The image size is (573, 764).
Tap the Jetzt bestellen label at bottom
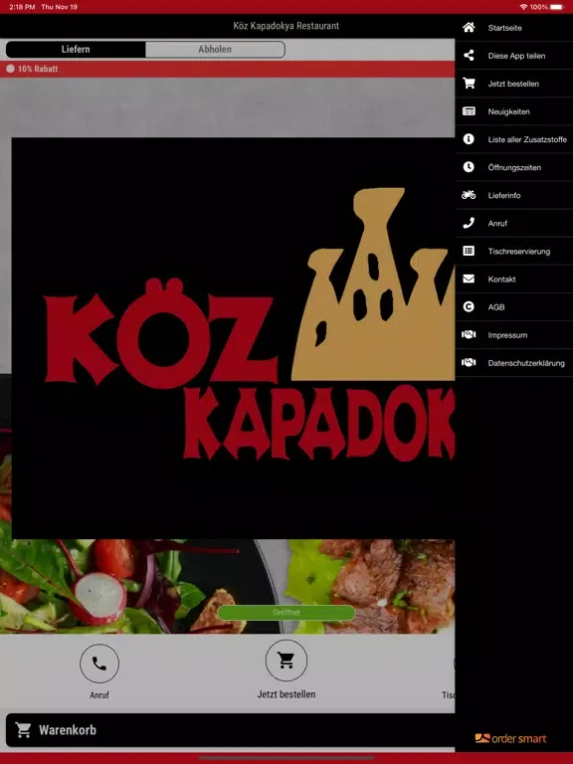pos(286,694)
